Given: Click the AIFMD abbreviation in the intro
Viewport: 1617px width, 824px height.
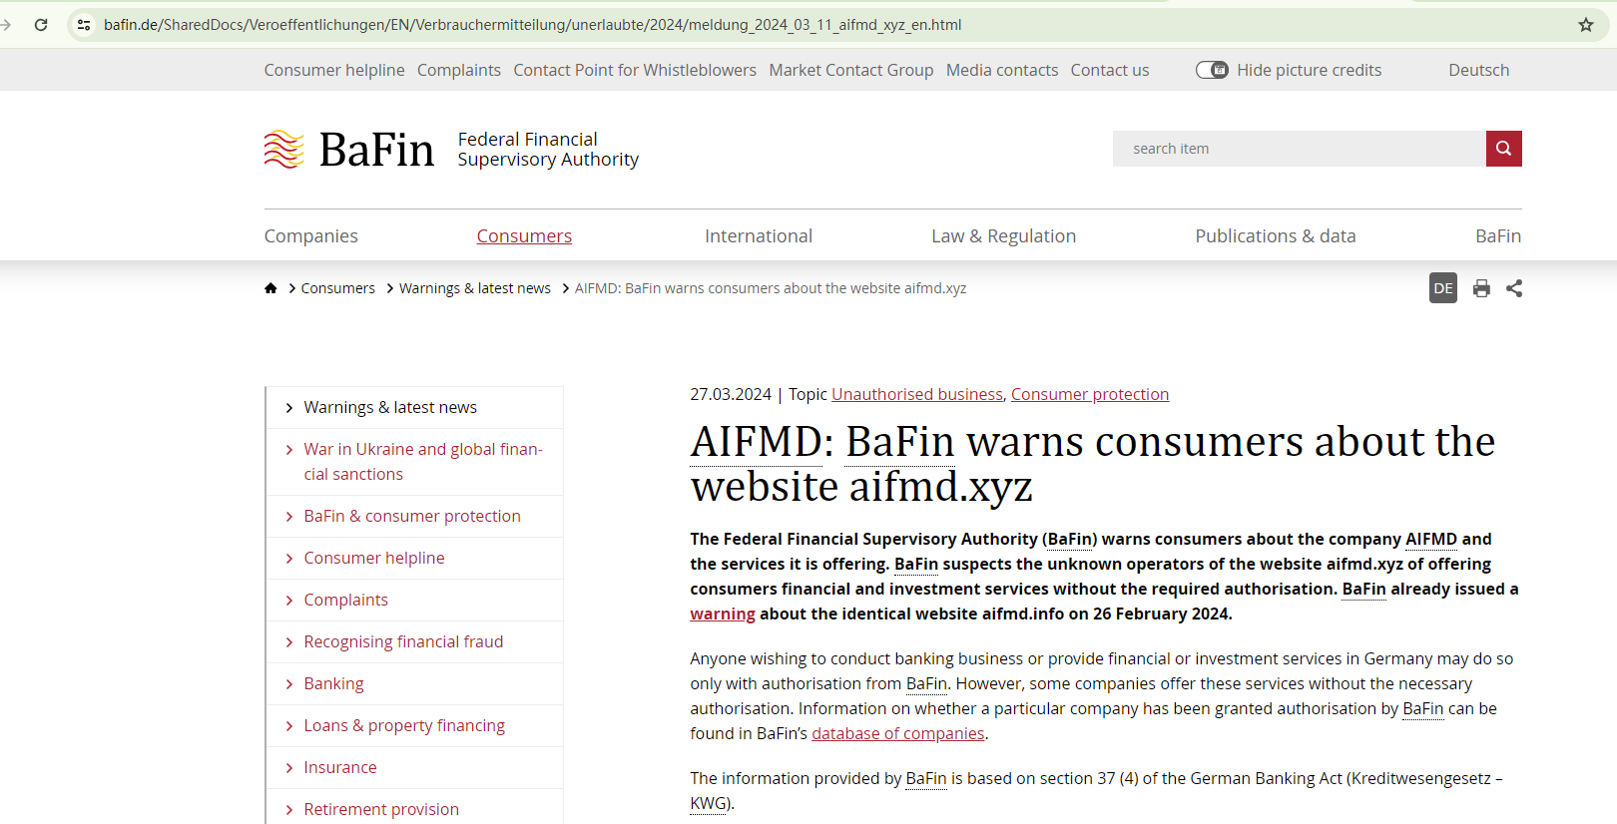Looking at the screenshot, I should click(1431, 539).
